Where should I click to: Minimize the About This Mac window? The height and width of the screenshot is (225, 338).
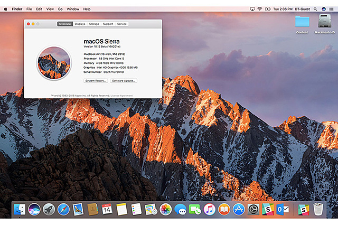coord(33,24)
